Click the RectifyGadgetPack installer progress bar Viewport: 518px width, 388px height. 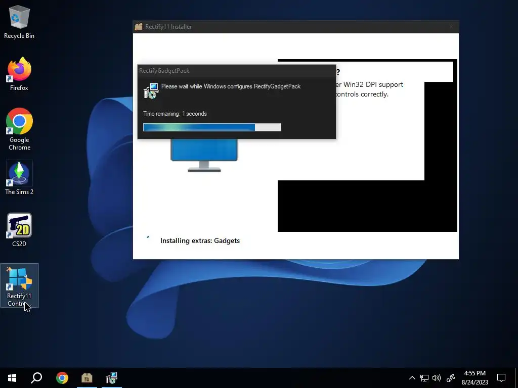click(212, 127)
